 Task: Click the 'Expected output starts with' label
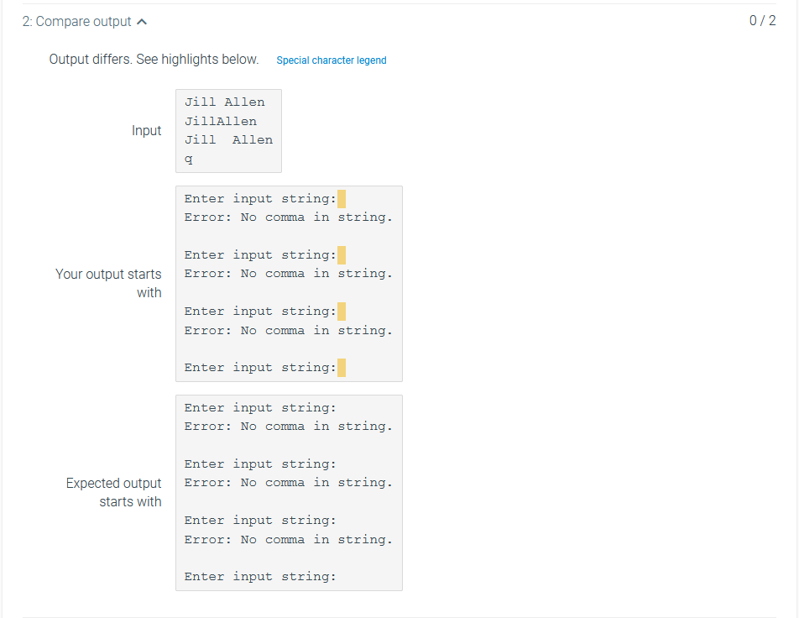[113, 492]
